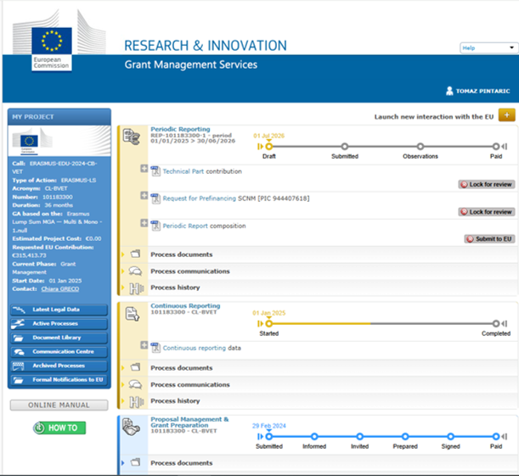Click the Archived Processes sidebar icon

(18, 366)
